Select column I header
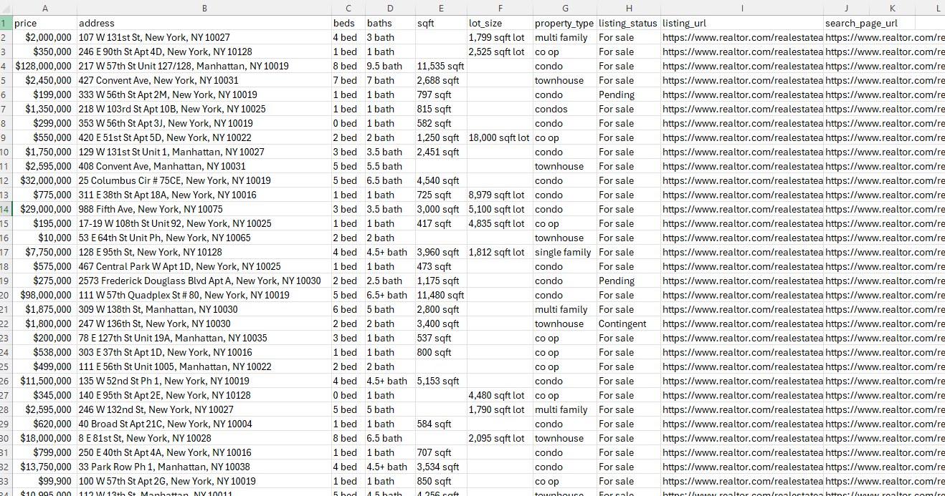This screenshot has height=496, width=945. tap(742, 8)
